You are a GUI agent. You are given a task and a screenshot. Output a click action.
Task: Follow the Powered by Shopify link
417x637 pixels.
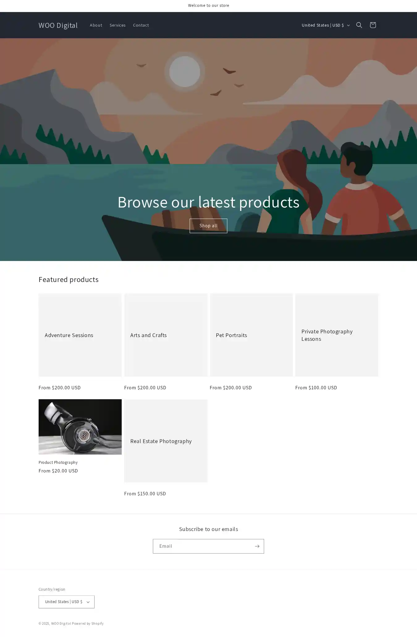click(x=88, y=623)
